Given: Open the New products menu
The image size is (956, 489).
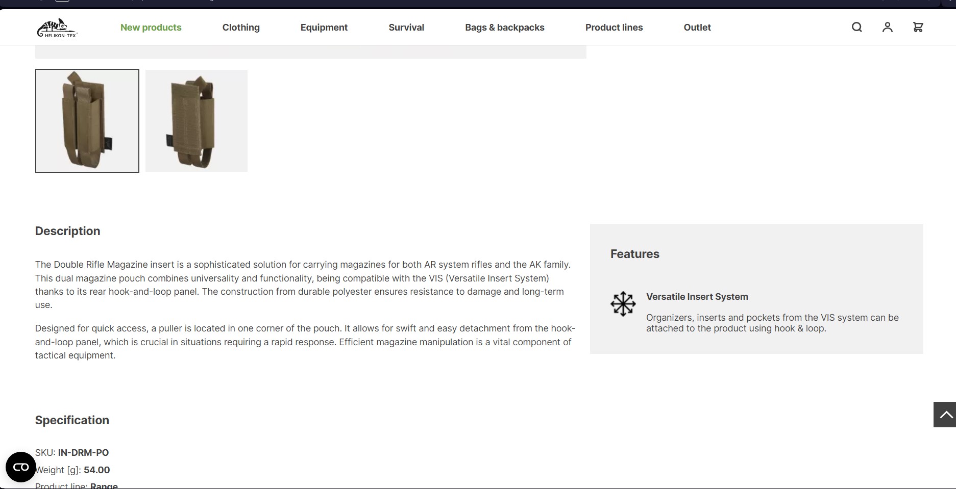Looking at the screenshot, I should click(151, 28).
